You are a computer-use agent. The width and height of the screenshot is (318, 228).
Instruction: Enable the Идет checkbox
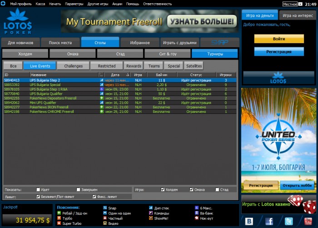coord(38,189)
